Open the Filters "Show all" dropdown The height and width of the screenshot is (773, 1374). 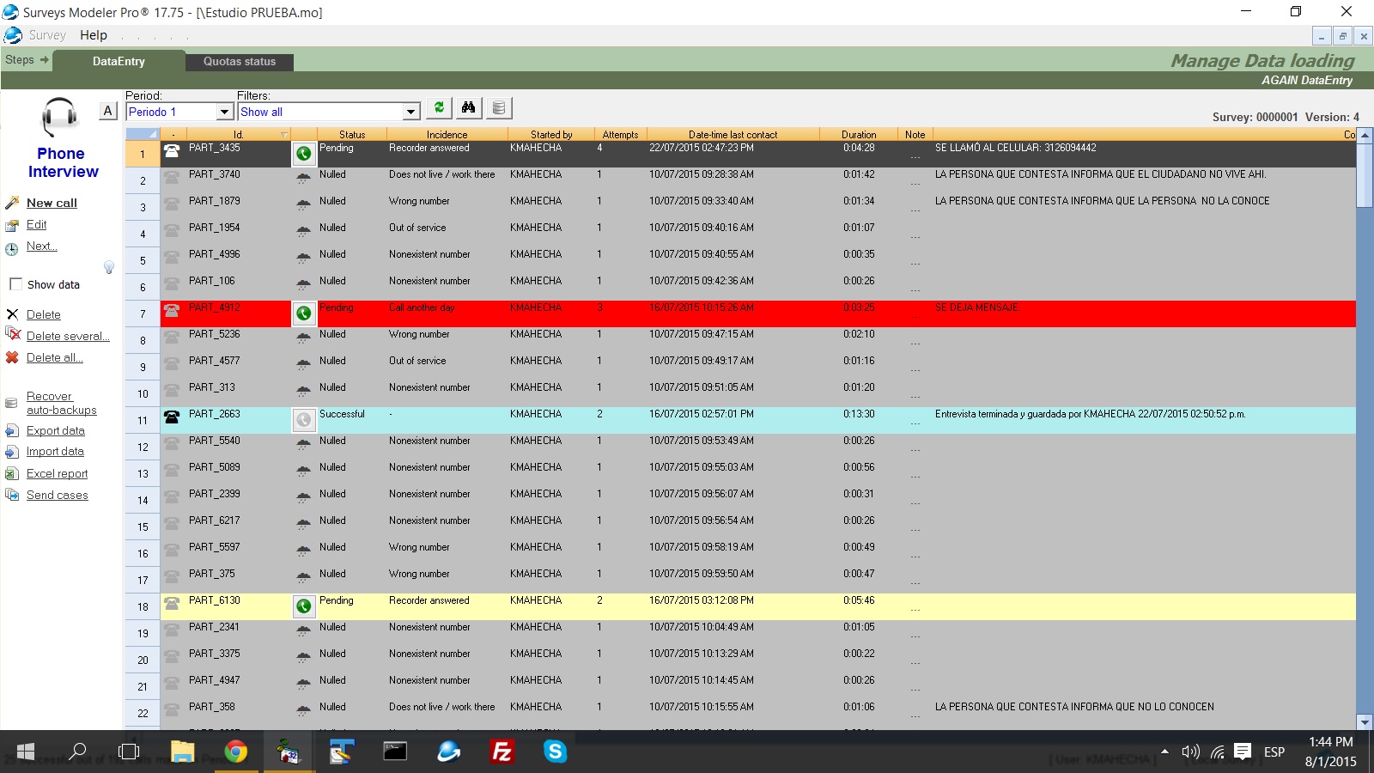tap(411, 112)
